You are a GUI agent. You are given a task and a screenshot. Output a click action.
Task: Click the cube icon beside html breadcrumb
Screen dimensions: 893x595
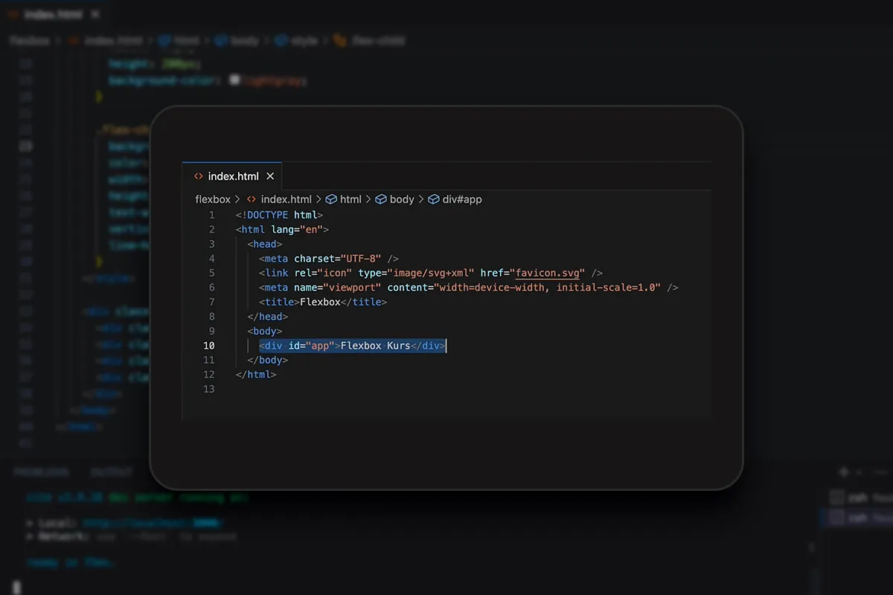[331, 199]
